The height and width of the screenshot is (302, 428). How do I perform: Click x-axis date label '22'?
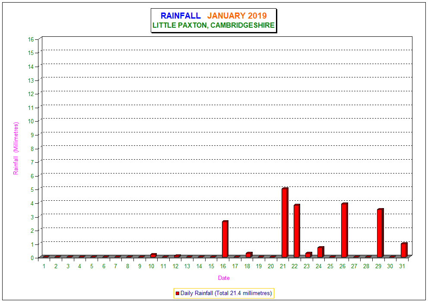coord(295,266)
